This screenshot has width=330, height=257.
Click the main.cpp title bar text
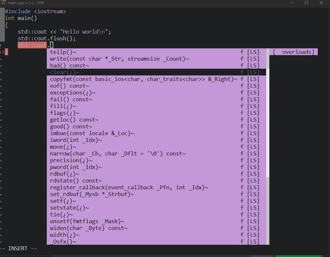[x=26, y=3]
